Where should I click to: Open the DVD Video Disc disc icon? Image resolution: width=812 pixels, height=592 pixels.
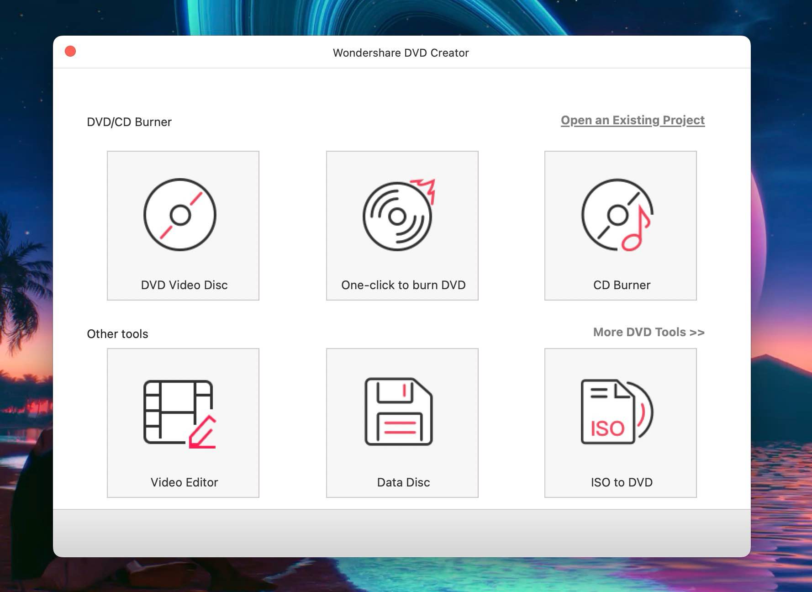pyautogui.click(x=180, y=214)
